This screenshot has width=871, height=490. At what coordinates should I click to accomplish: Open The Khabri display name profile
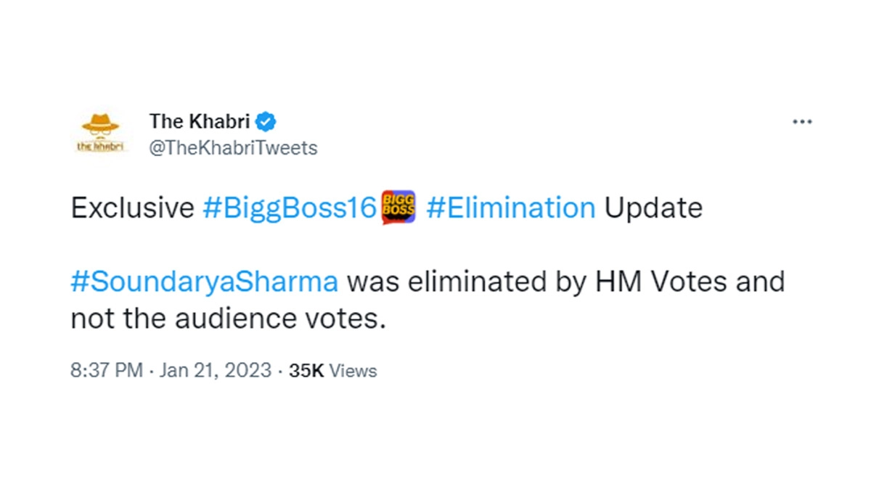point(202,120)
